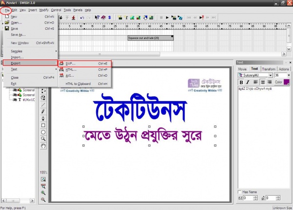Select the Pen nib tool

click(43, 119)
